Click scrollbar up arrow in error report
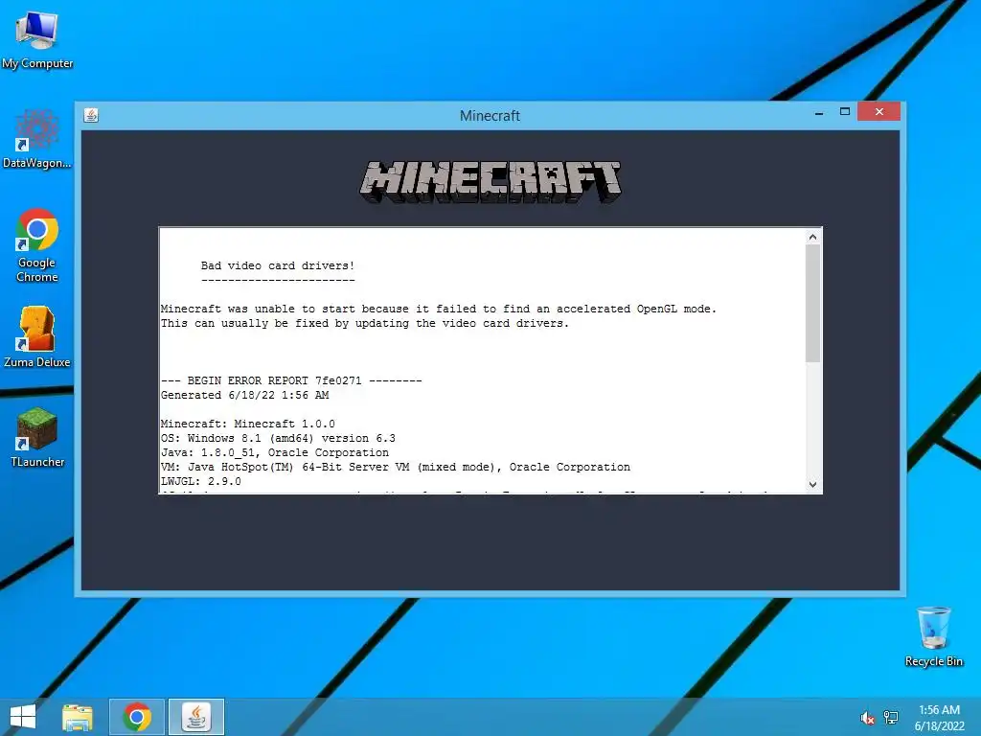The height and width of the screenshot is (736, 981). coord(812,237)
